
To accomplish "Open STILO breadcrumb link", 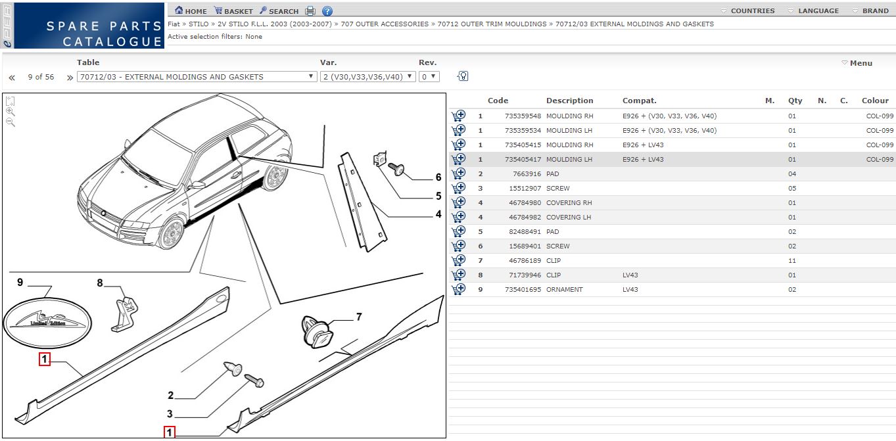I will tap(199, 24).
